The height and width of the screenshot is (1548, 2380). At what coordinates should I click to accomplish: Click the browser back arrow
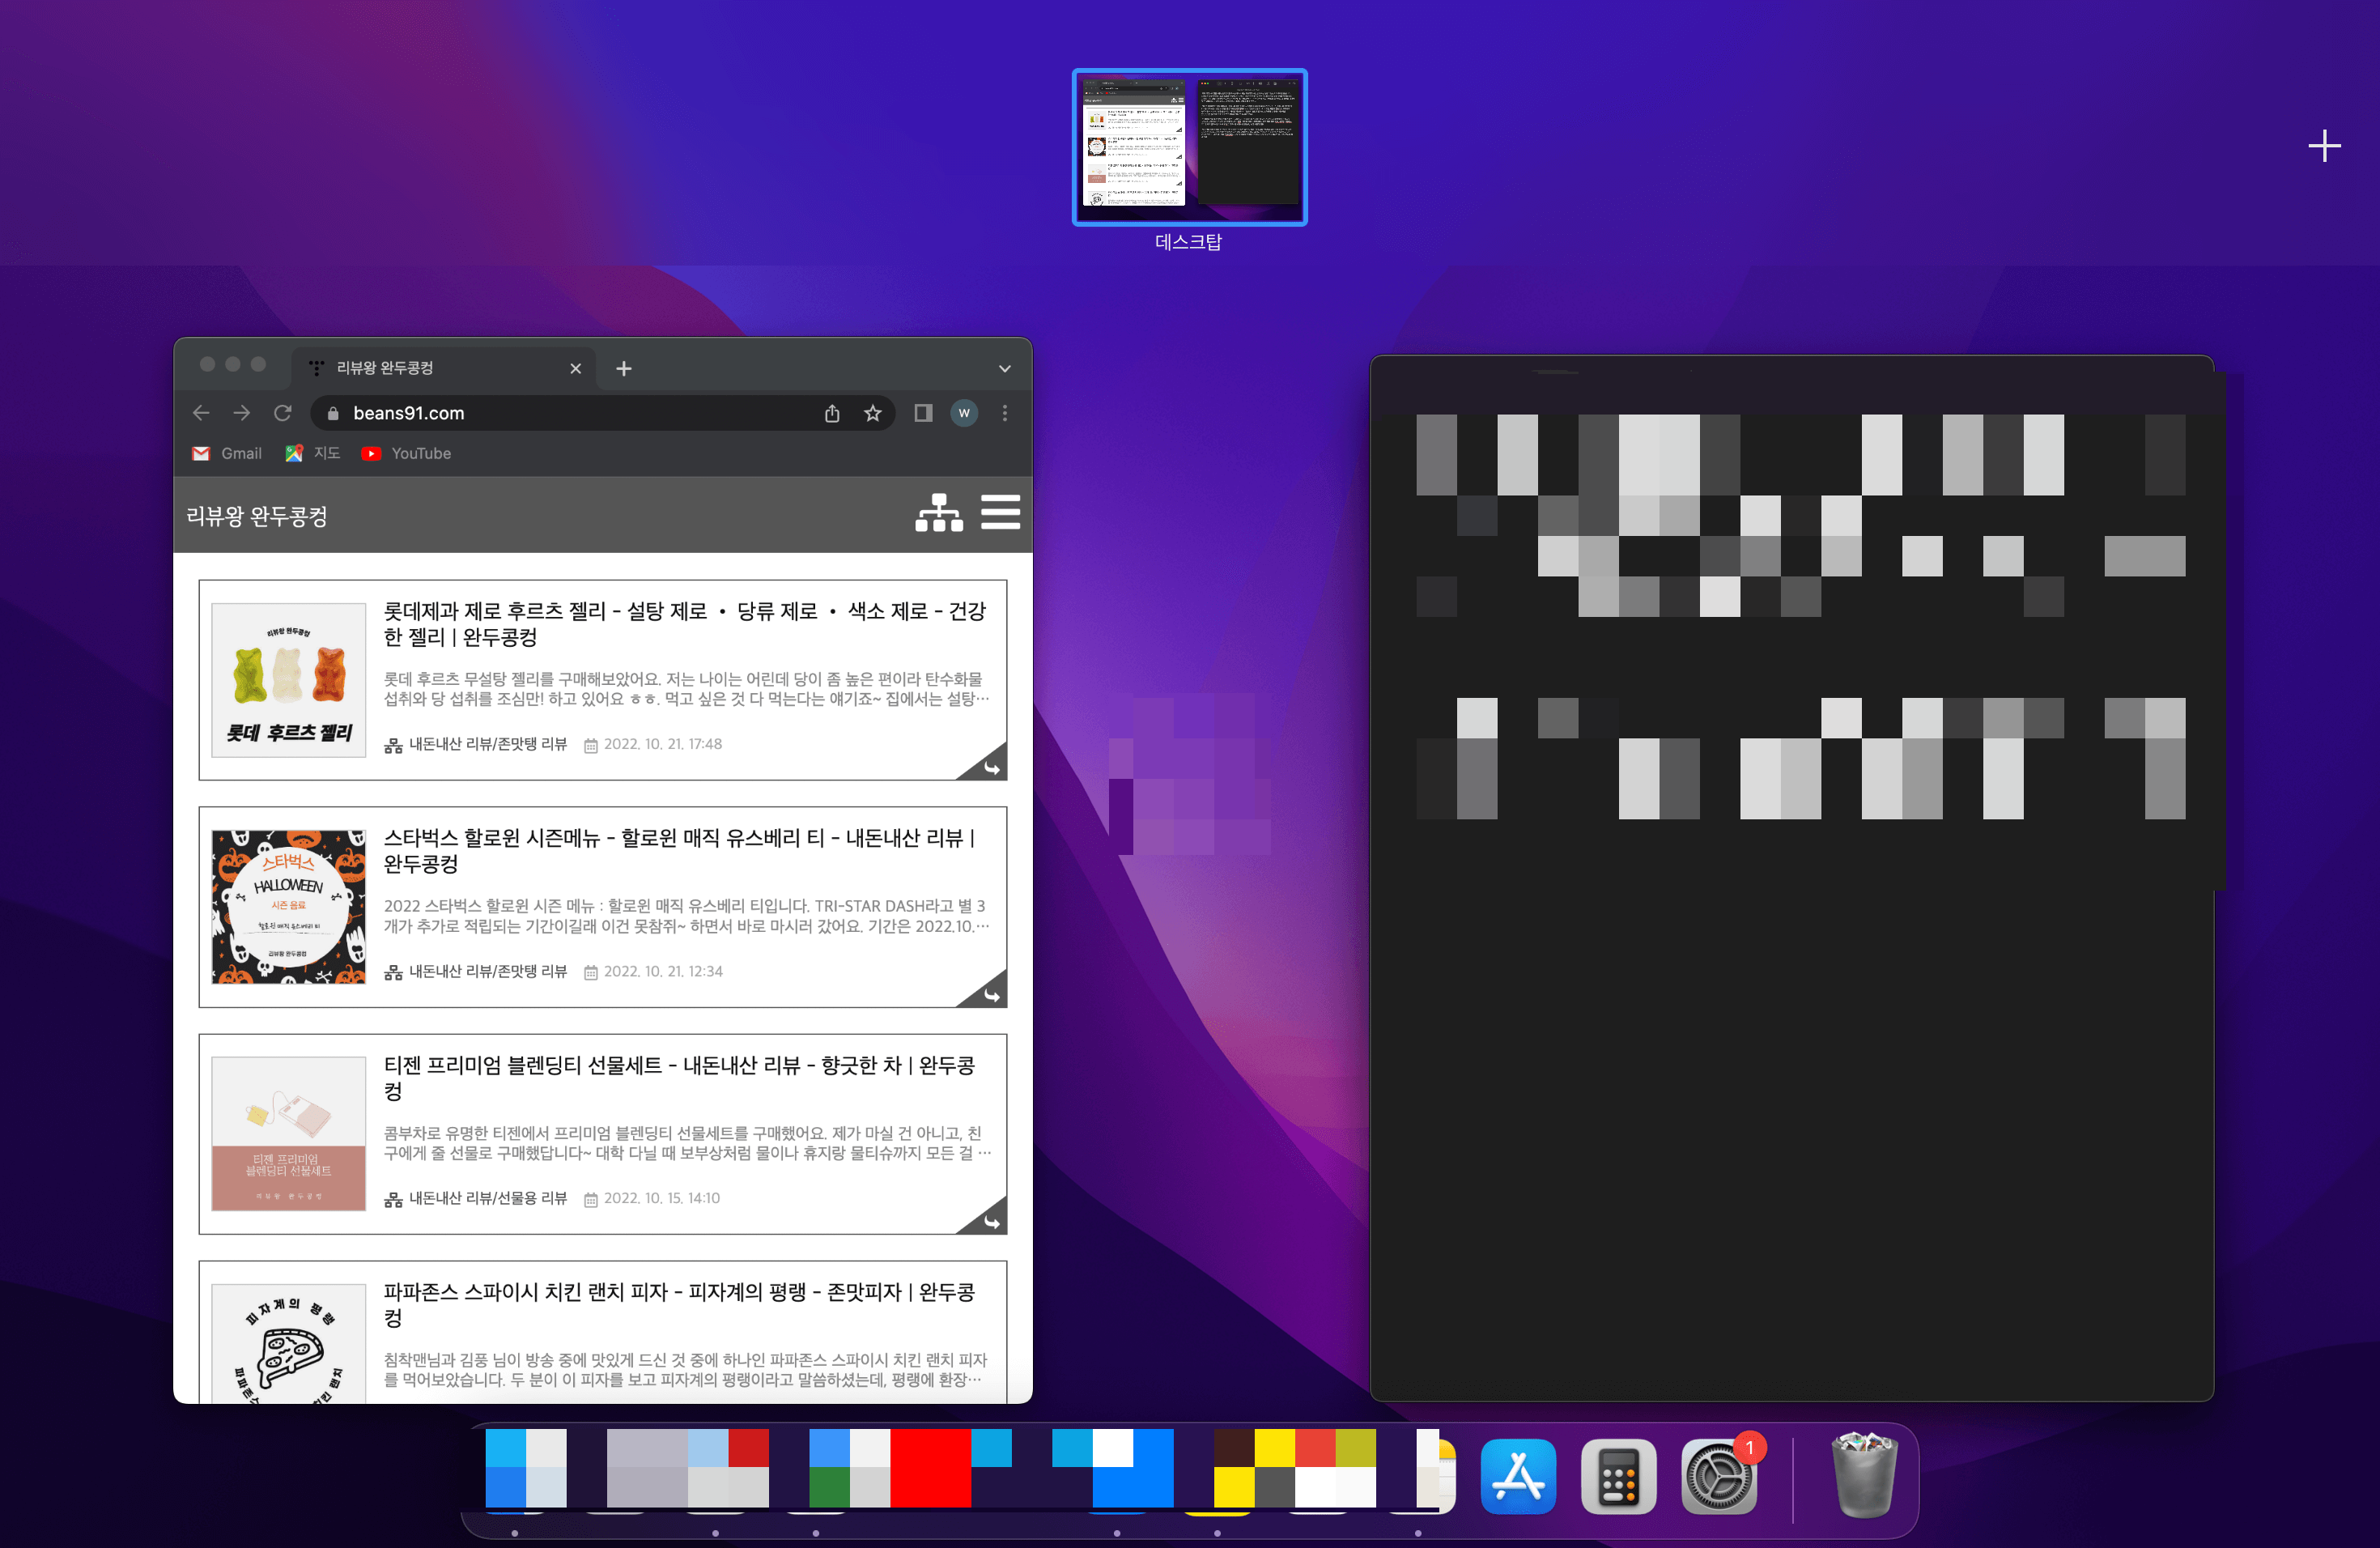click(201, 413)
